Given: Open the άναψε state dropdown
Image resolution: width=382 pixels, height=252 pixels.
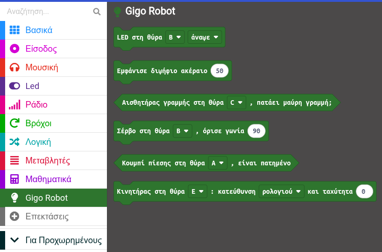Looking at the screenshot, I should pyautogui.click(x=205, y=38).
